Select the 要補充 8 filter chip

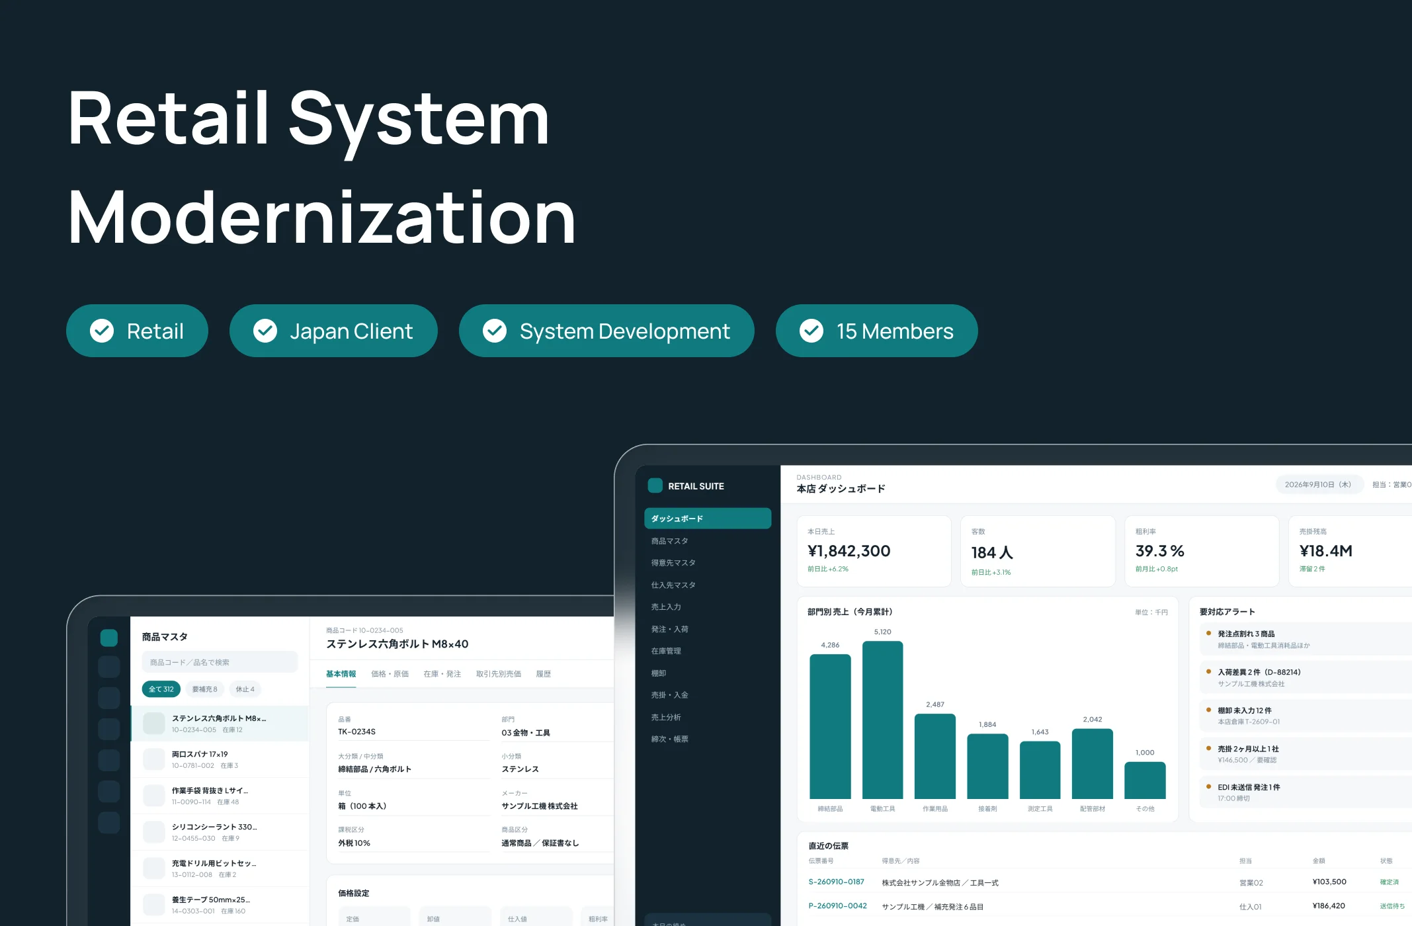tap(204, 689)
